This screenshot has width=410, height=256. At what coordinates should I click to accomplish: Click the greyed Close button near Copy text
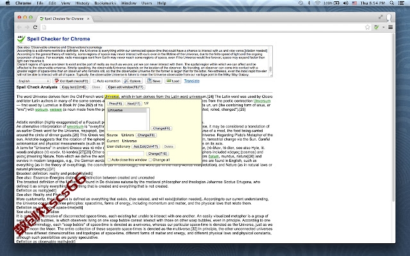[x=96, y=87]
